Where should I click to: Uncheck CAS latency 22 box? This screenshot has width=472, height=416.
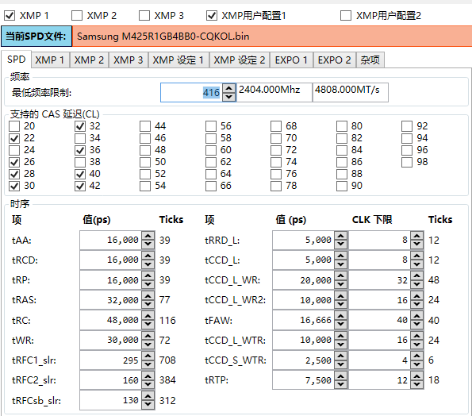click(14, 138)
